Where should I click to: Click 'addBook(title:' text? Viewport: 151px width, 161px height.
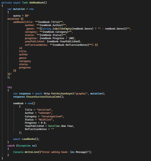click(x=23, y=22)
